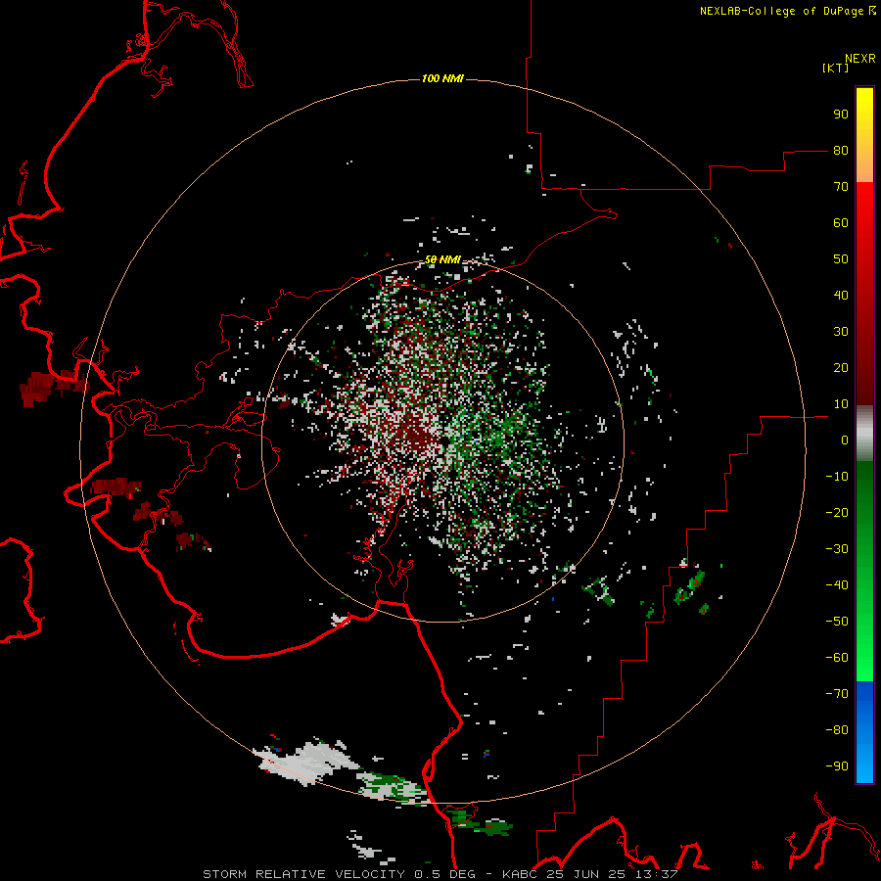
Task: Click the 100 NMI range ring label
Action: (442, 78)
